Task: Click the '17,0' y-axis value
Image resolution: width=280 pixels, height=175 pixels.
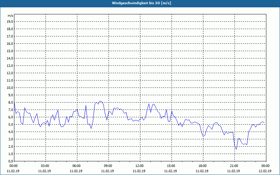Action: point(10,36)
